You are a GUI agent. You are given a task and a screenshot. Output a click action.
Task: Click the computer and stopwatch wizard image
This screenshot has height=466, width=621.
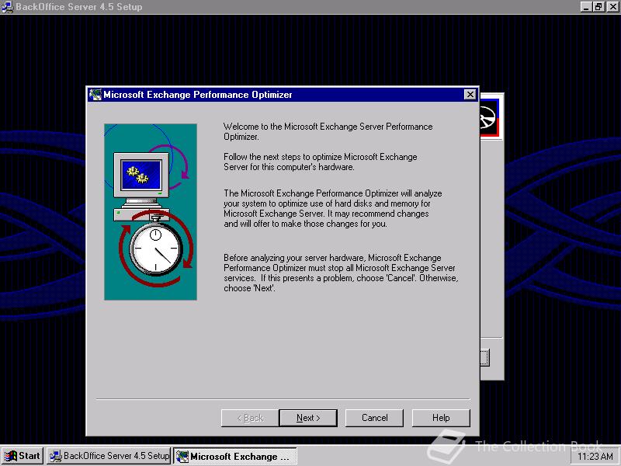pos(151,212)
